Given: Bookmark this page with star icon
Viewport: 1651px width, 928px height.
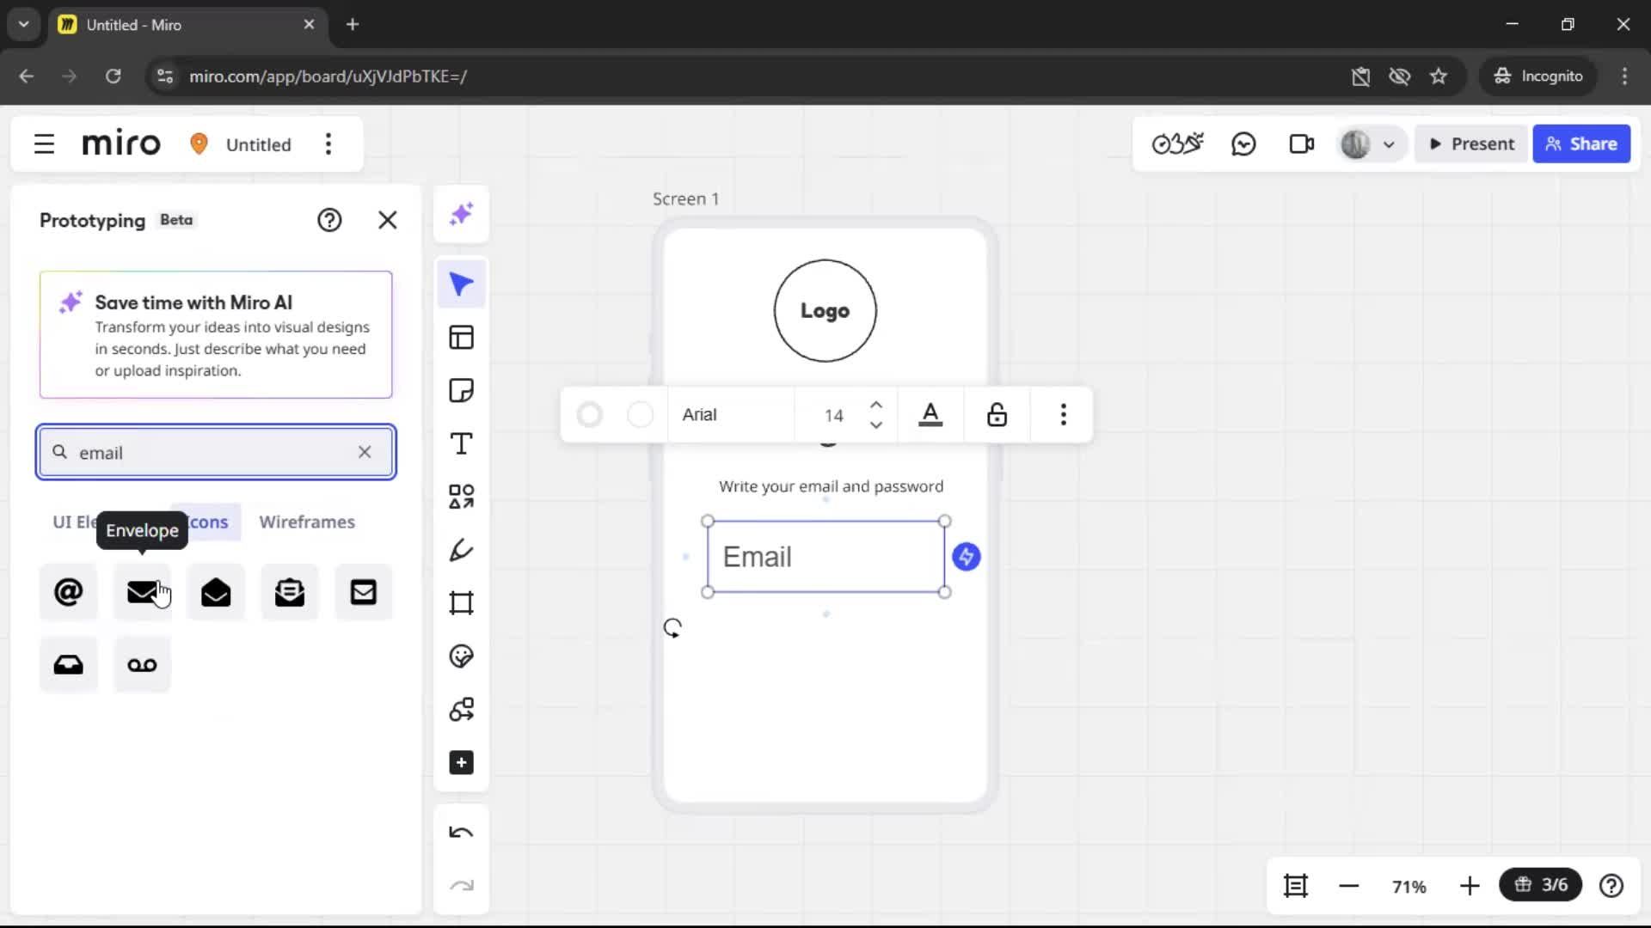Looking at the screenshot, I should click(x=1439, y=76).
